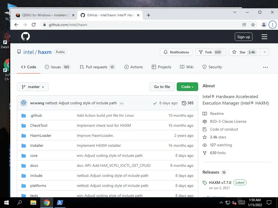Open File Explorer from the taskbar
The image size is (278, 208).
[x=33, y=203]
